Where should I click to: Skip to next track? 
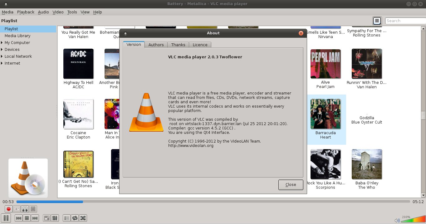point(35,218)
